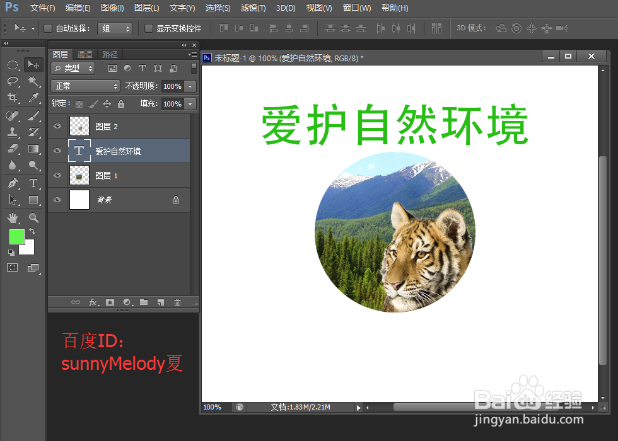This screenshot has width=618, height=441.
Task: Open the fill 填充 slider dropdown
Action: point(190,104)
